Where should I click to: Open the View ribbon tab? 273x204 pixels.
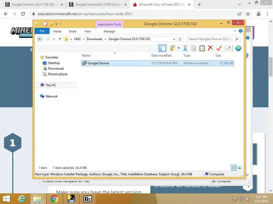click(87, 31)
